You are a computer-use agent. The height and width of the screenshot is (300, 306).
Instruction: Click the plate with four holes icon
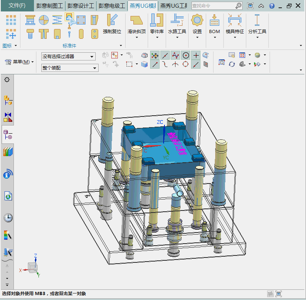(81, 20)
